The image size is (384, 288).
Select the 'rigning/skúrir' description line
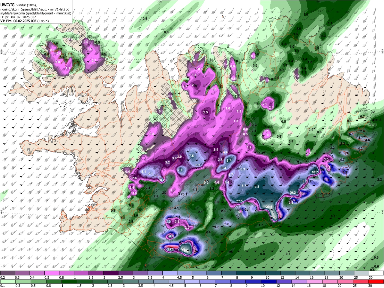(35, 9)
